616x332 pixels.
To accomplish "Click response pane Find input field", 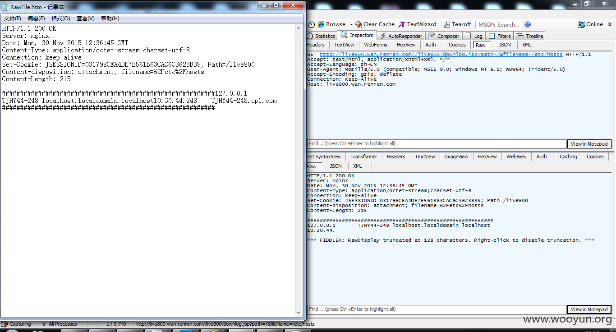I will pyautogui.click(x=436, y=309).
